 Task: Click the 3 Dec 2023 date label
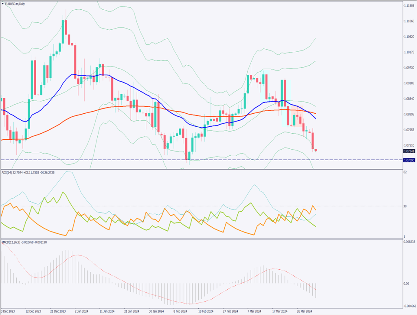[9, 311]
